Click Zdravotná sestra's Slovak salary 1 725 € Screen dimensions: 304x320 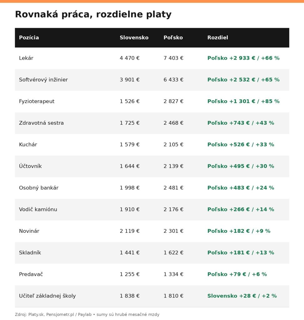(129, 123)
